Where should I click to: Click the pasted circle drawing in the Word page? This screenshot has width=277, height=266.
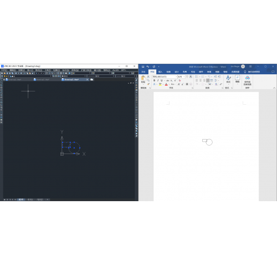[x=207, y=142]
